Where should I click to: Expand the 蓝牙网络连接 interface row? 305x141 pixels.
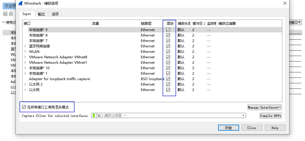25,46
